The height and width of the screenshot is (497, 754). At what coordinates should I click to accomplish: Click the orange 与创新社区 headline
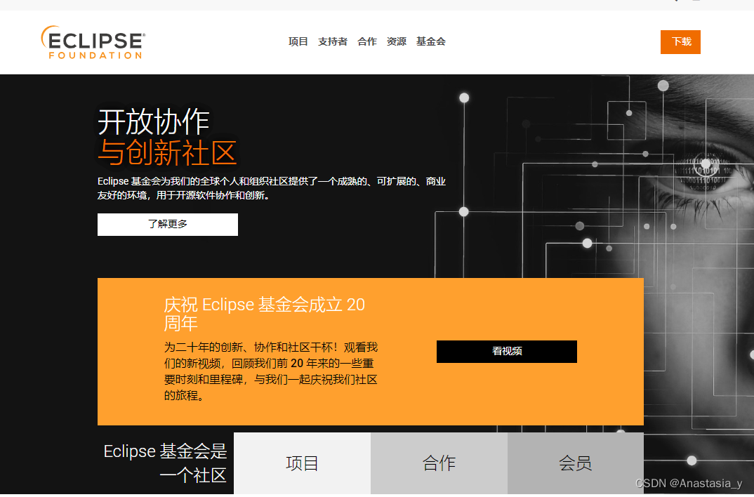coord(167,153)
